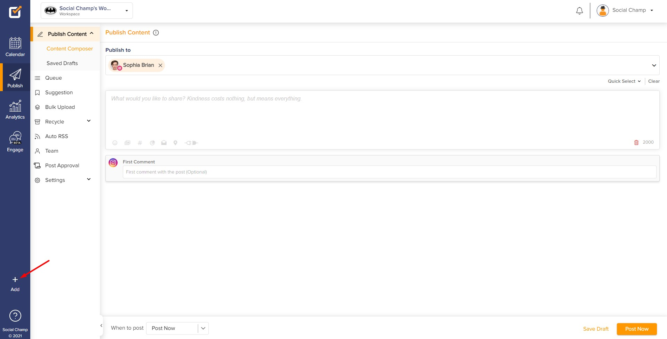Open the Saved Drafts menu item
The width and height of the screenshot is (667, 339).
(x=62, y=63)
